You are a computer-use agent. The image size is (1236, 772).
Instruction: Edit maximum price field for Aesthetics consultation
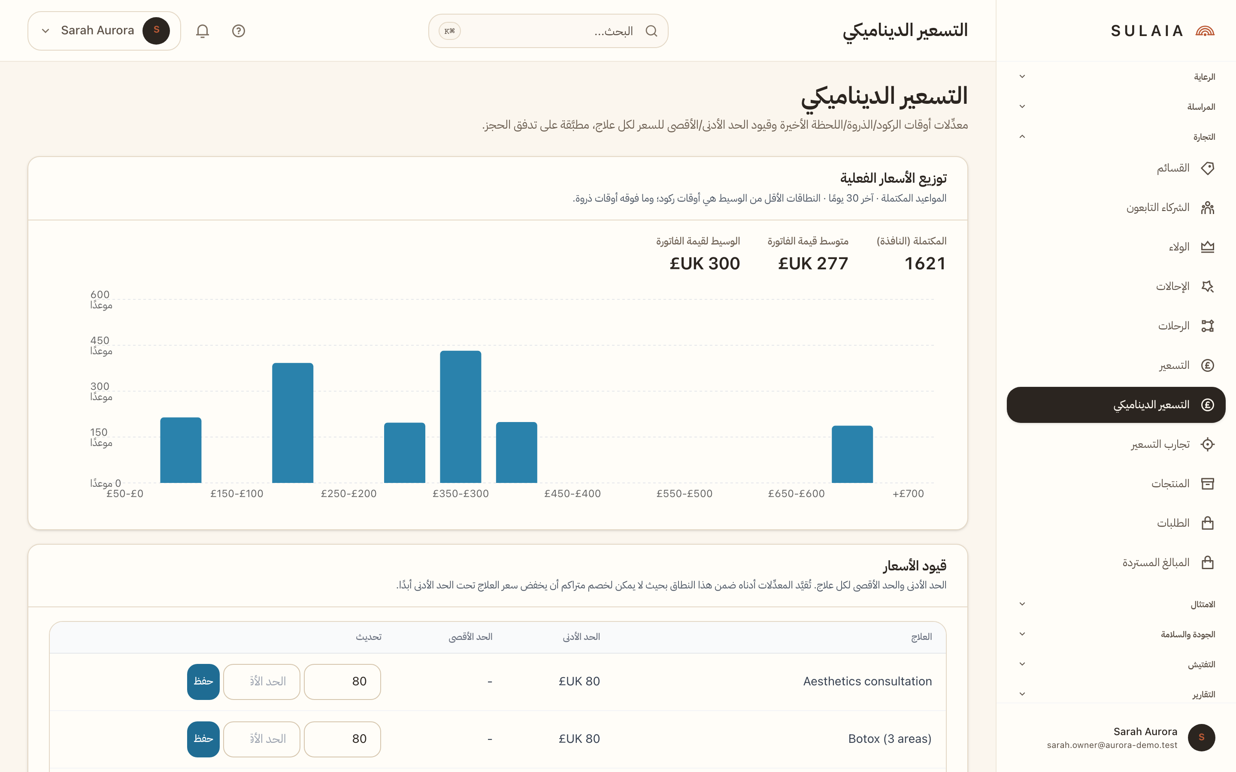click(x=261, y=682)
